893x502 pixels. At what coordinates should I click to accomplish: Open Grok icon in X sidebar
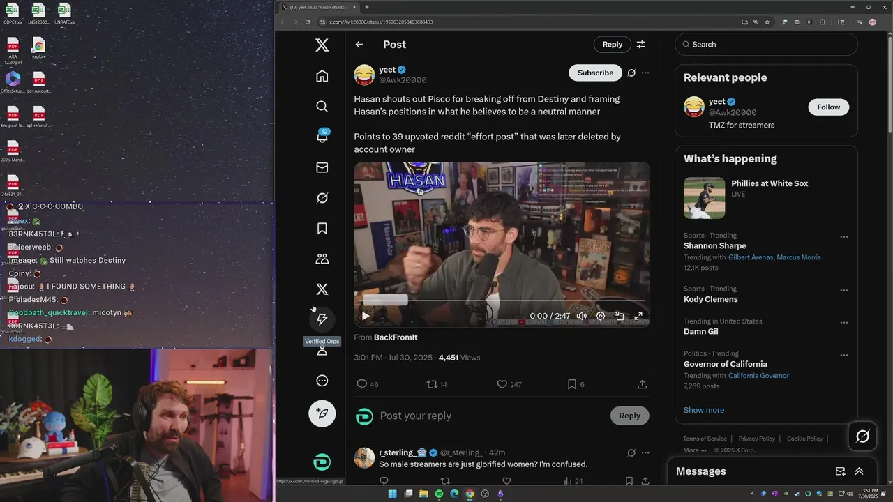(322, 198)
